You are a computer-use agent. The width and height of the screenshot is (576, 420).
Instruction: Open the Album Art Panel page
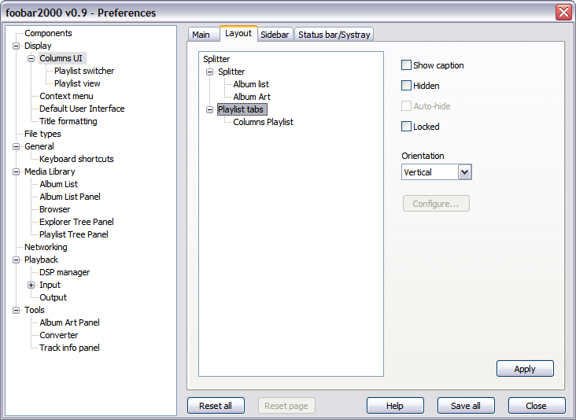click(69, 322)
